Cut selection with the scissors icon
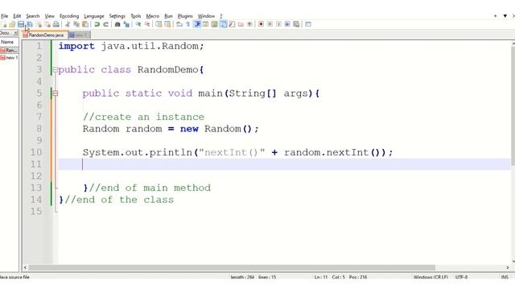 (68, 24)
